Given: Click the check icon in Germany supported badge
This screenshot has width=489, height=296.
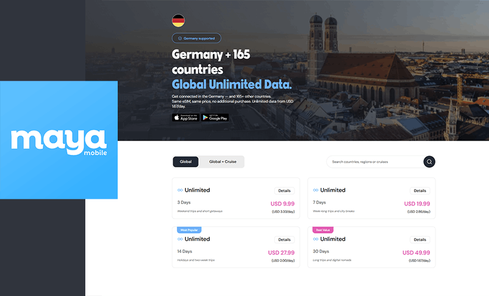Looking at the screenshot, I should pyautogui.click(x=180, y=38).
